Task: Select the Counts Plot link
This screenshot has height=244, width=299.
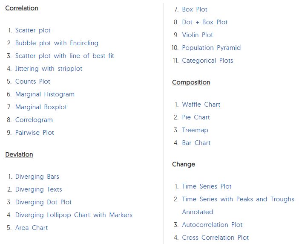Action: coord(33,81)
